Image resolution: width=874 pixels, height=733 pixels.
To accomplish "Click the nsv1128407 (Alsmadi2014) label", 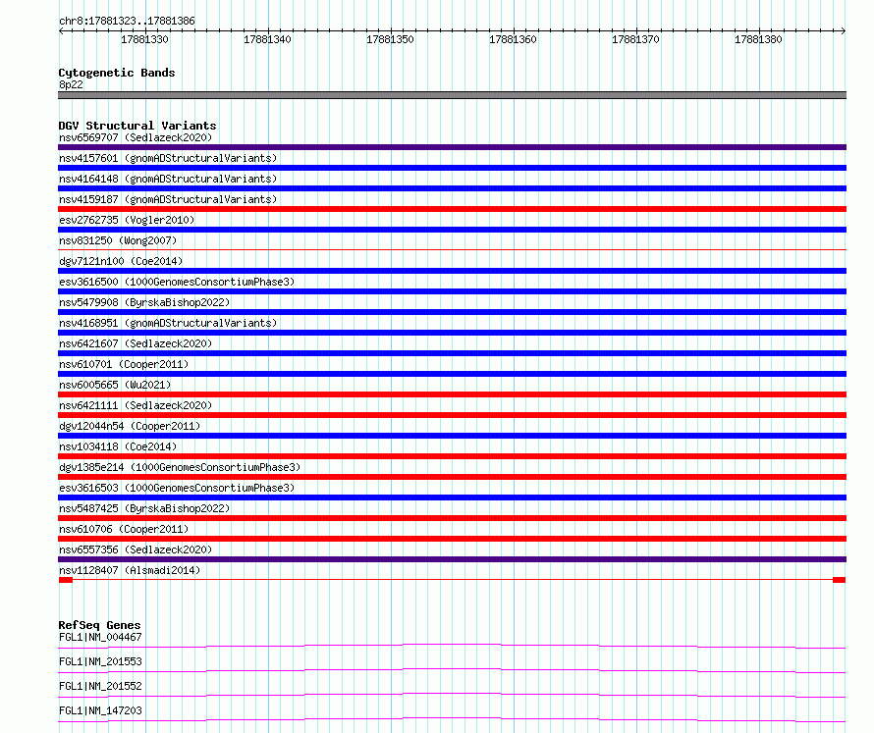I will [130, 570].
